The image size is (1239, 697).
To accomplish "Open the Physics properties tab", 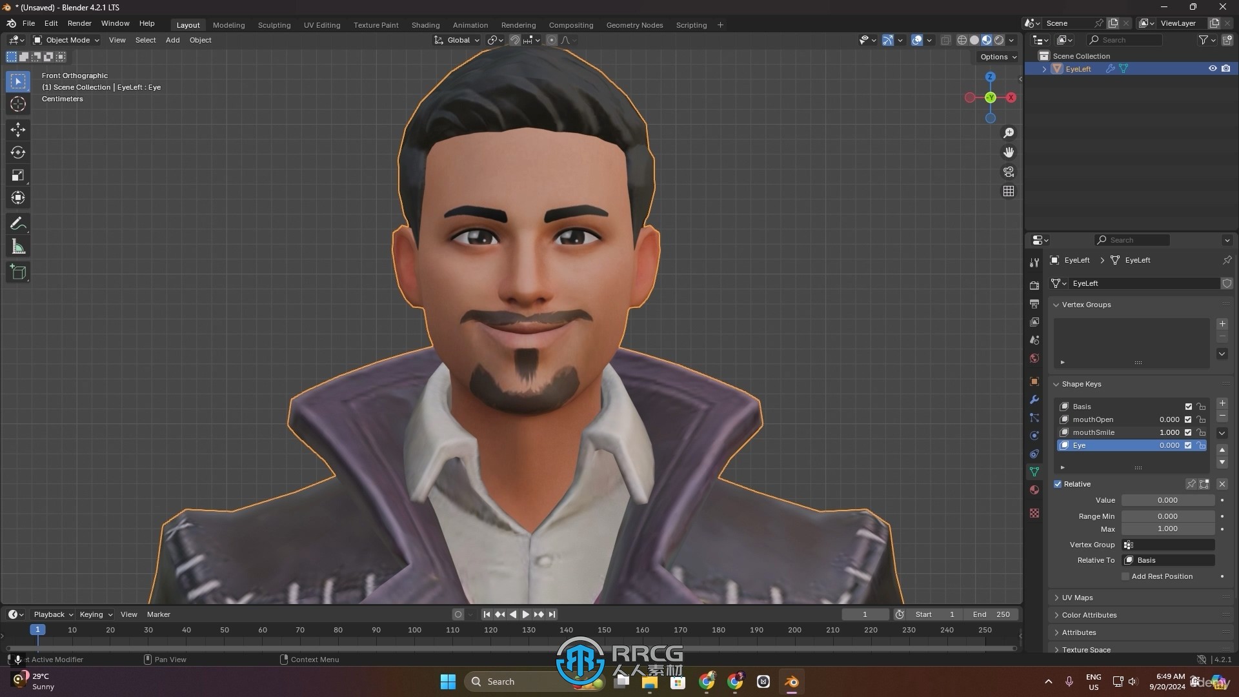I will click(1034, 436).
